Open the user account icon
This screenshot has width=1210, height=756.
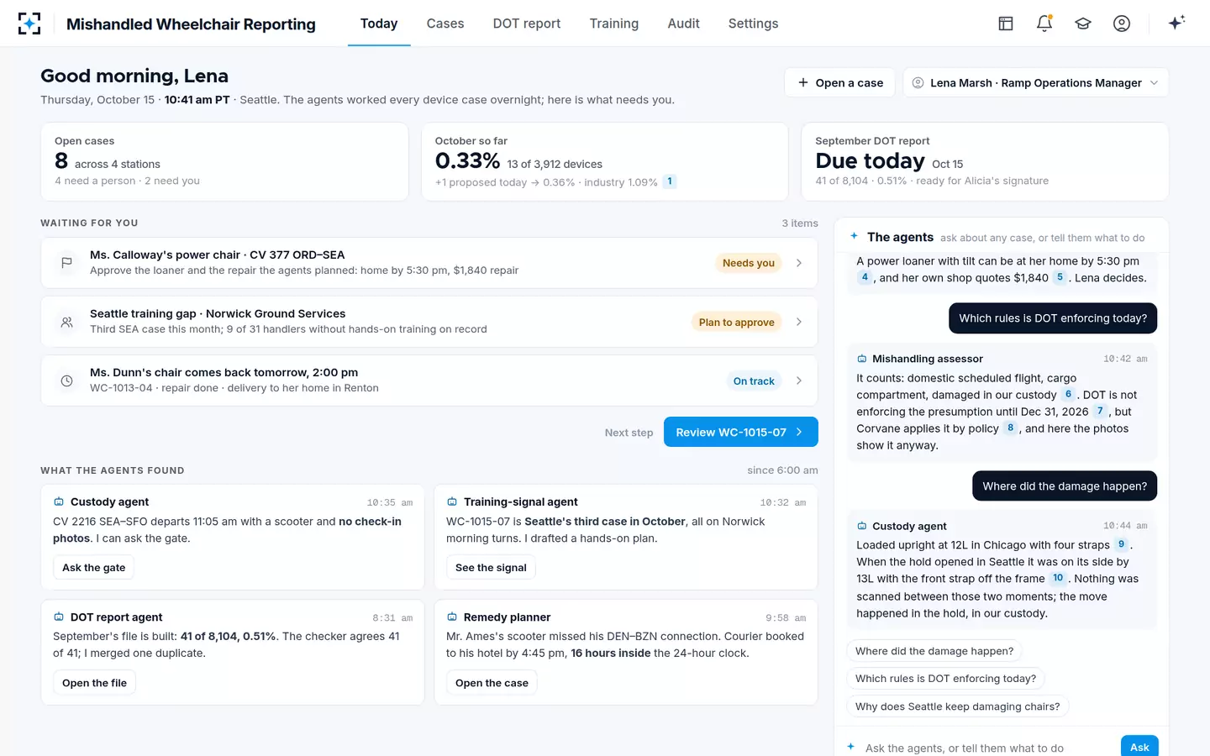tap(1122, 24)
